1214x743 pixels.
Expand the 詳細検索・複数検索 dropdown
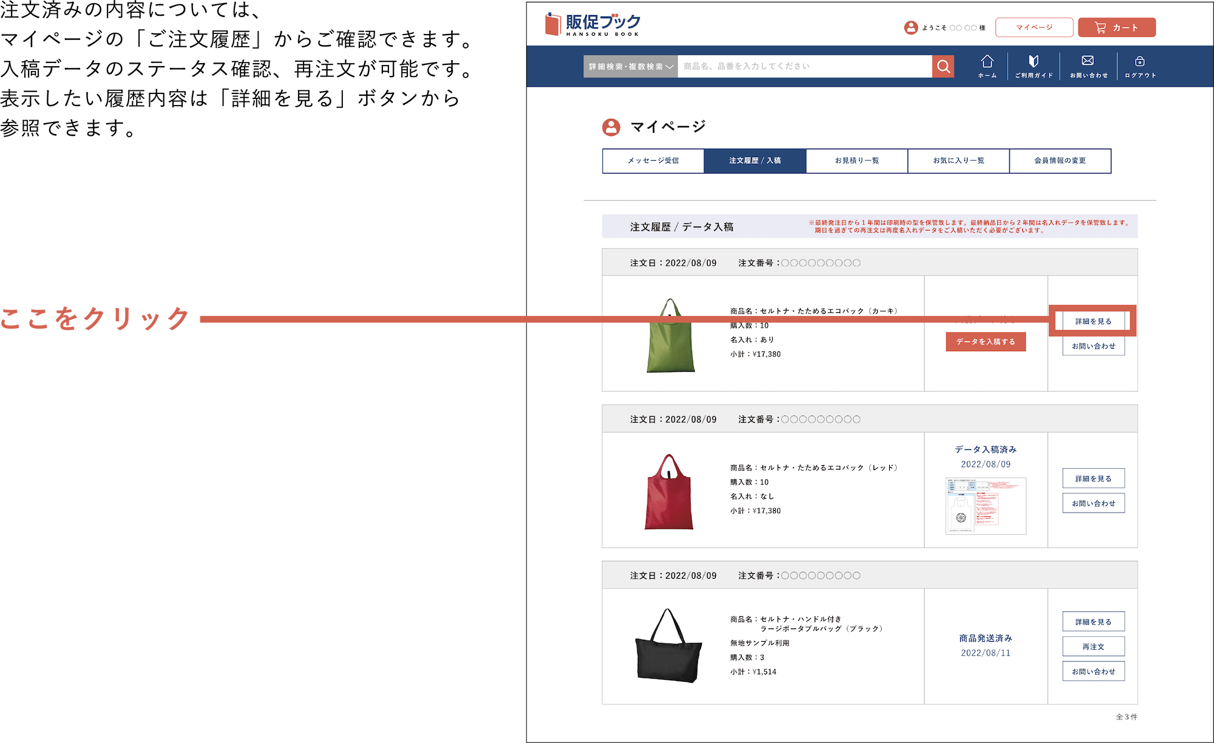(631, 66)
